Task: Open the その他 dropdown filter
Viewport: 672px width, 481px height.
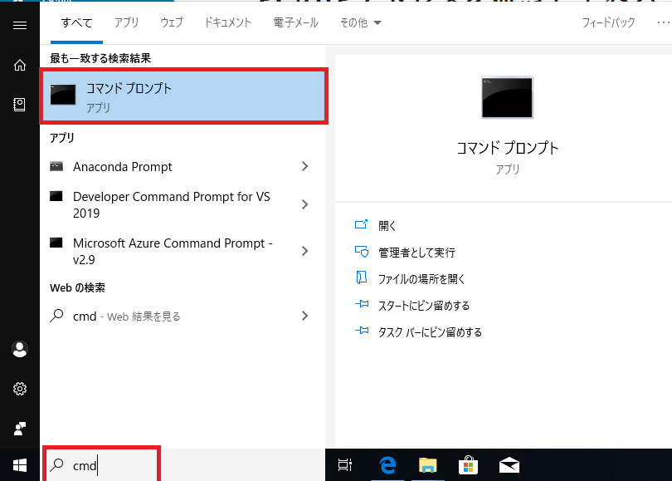Action: (x=360, y=22)
